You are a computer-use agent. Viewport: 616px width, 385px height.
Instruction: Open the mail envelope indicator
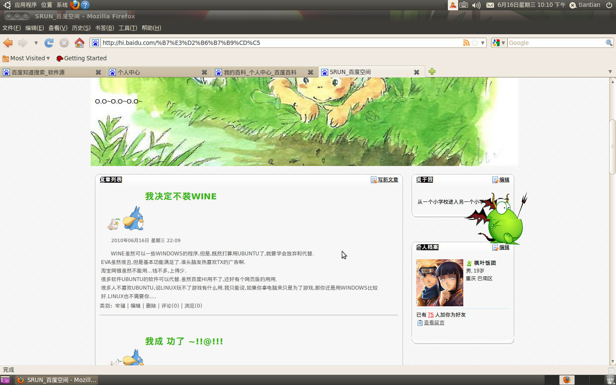tap(490, 5)
